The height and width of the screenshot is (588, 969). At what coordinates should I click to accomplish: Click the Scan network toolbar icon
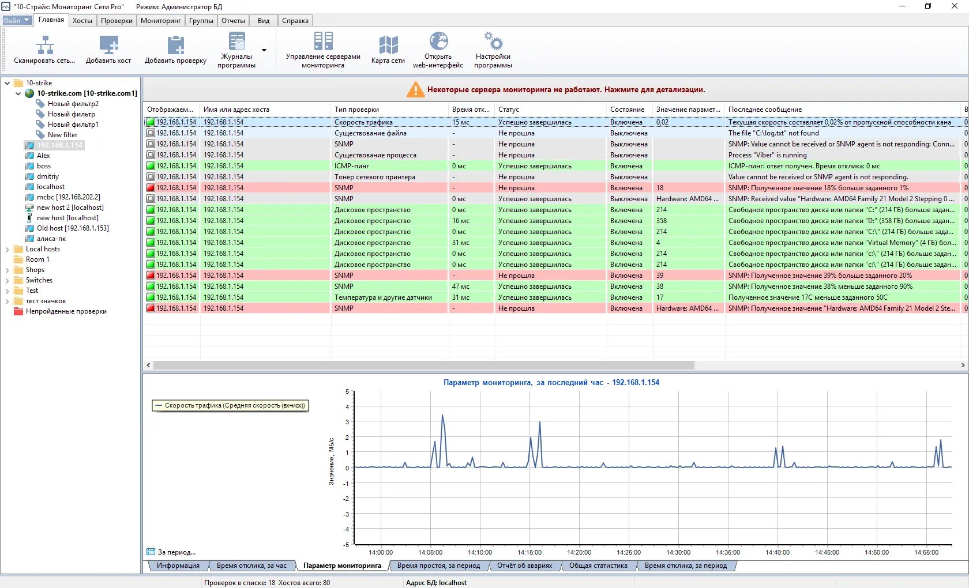click(45, 44)
